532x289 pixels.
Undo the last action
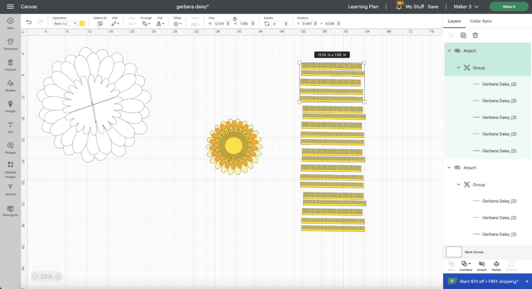tap(29, 22)
